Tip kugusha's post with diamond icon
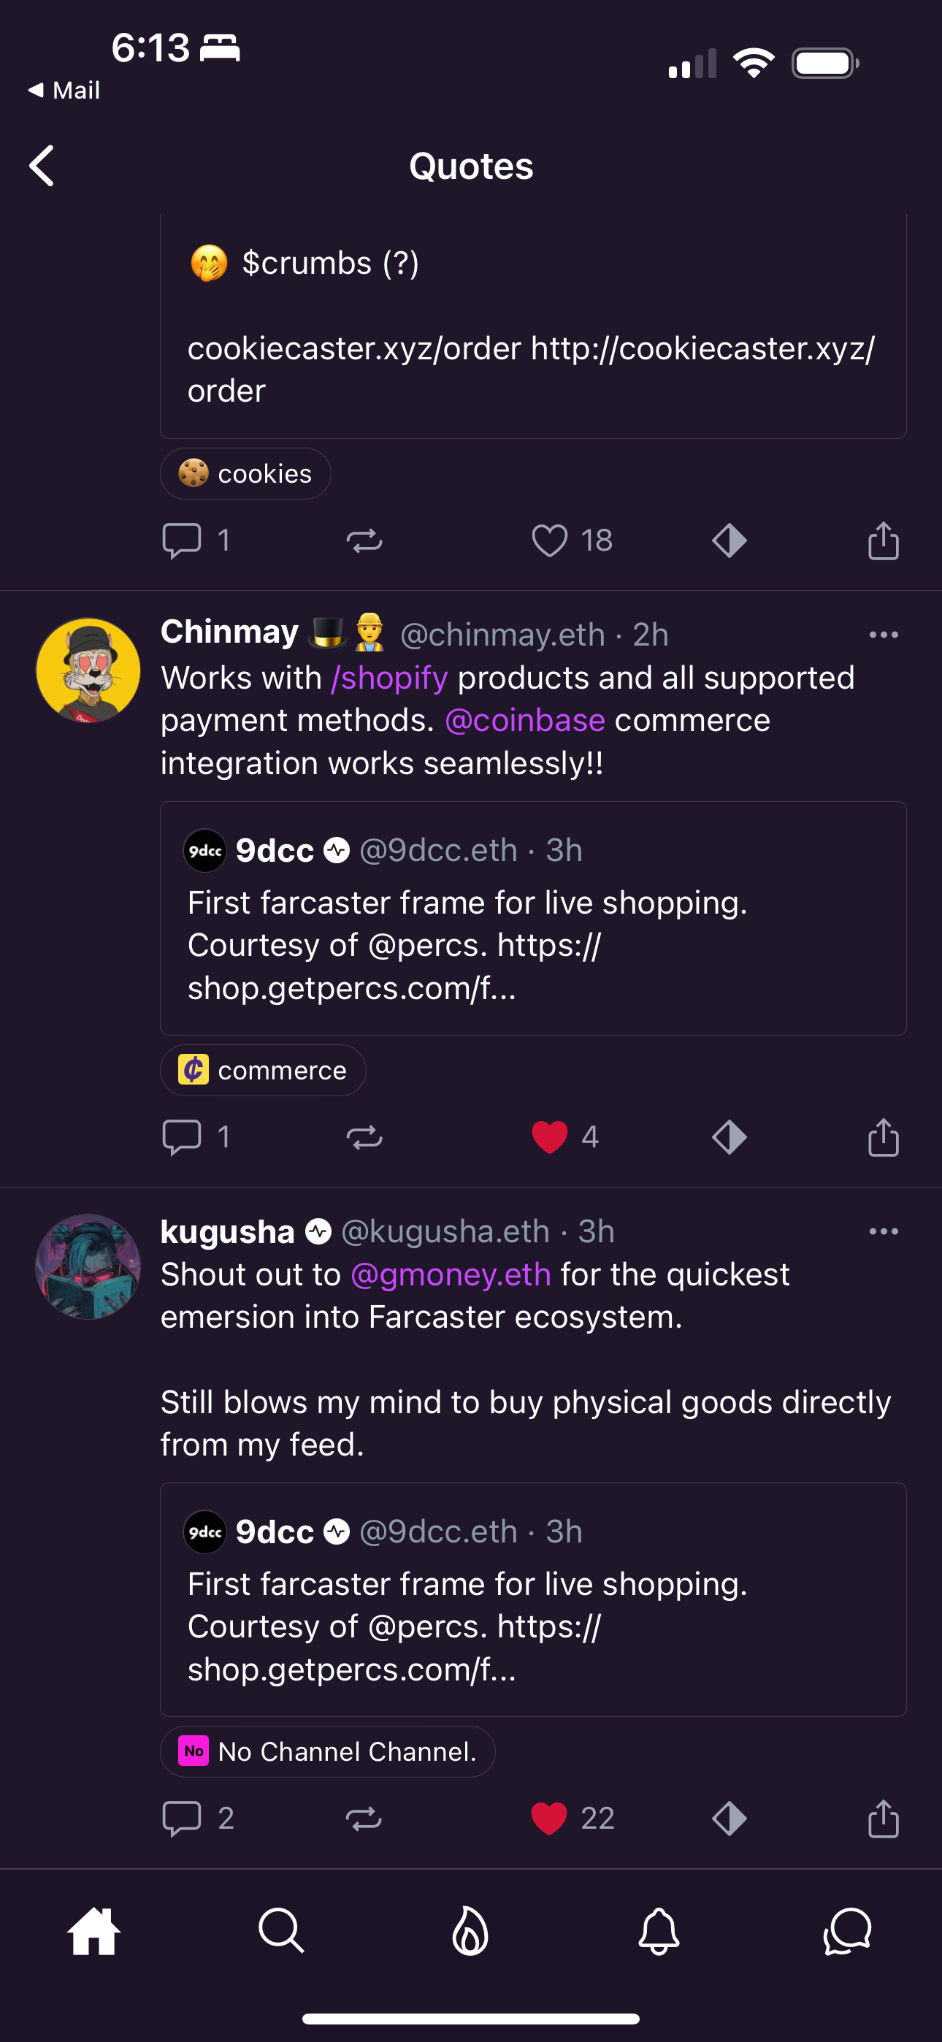The width and height of the screenshot is (942, 2042). 730,1818
